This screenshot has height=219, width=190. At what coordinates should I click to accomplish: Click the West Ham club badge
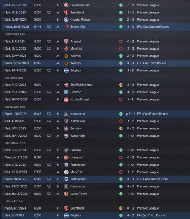point(66,136)
